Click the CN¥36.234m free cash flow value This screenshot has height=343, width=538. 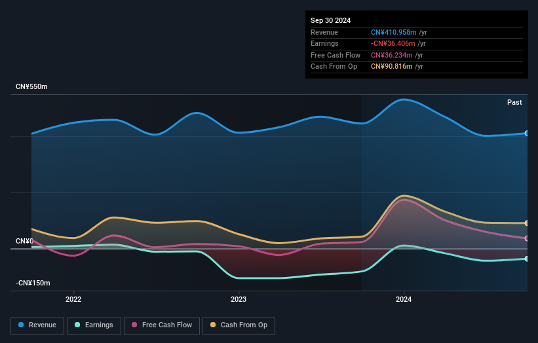pyautogui.click(x=391, y=55)
